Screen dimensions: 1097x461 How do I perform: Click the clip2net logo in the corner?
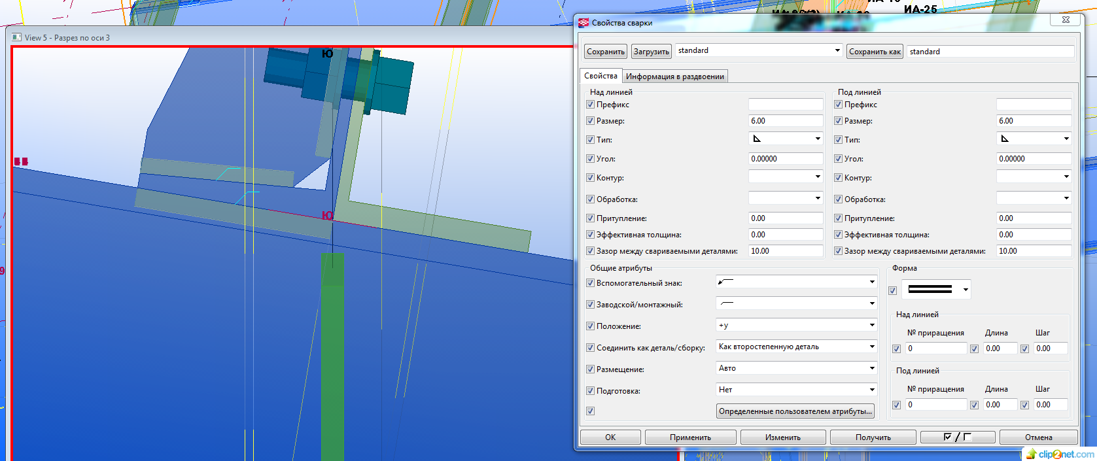point(1060,454)
